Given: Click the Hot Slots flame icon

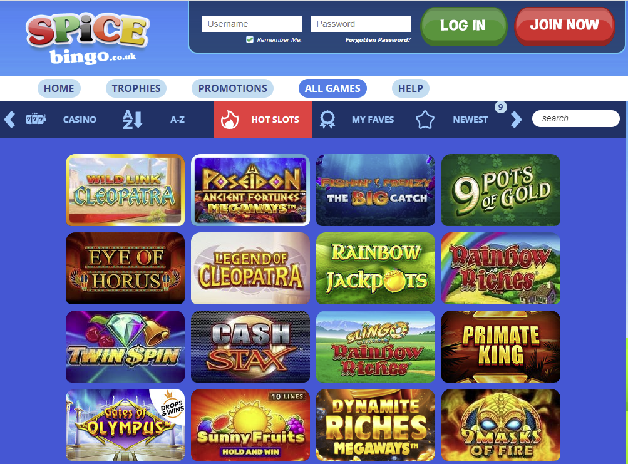Looking at the screenshot, I should 230,120.
